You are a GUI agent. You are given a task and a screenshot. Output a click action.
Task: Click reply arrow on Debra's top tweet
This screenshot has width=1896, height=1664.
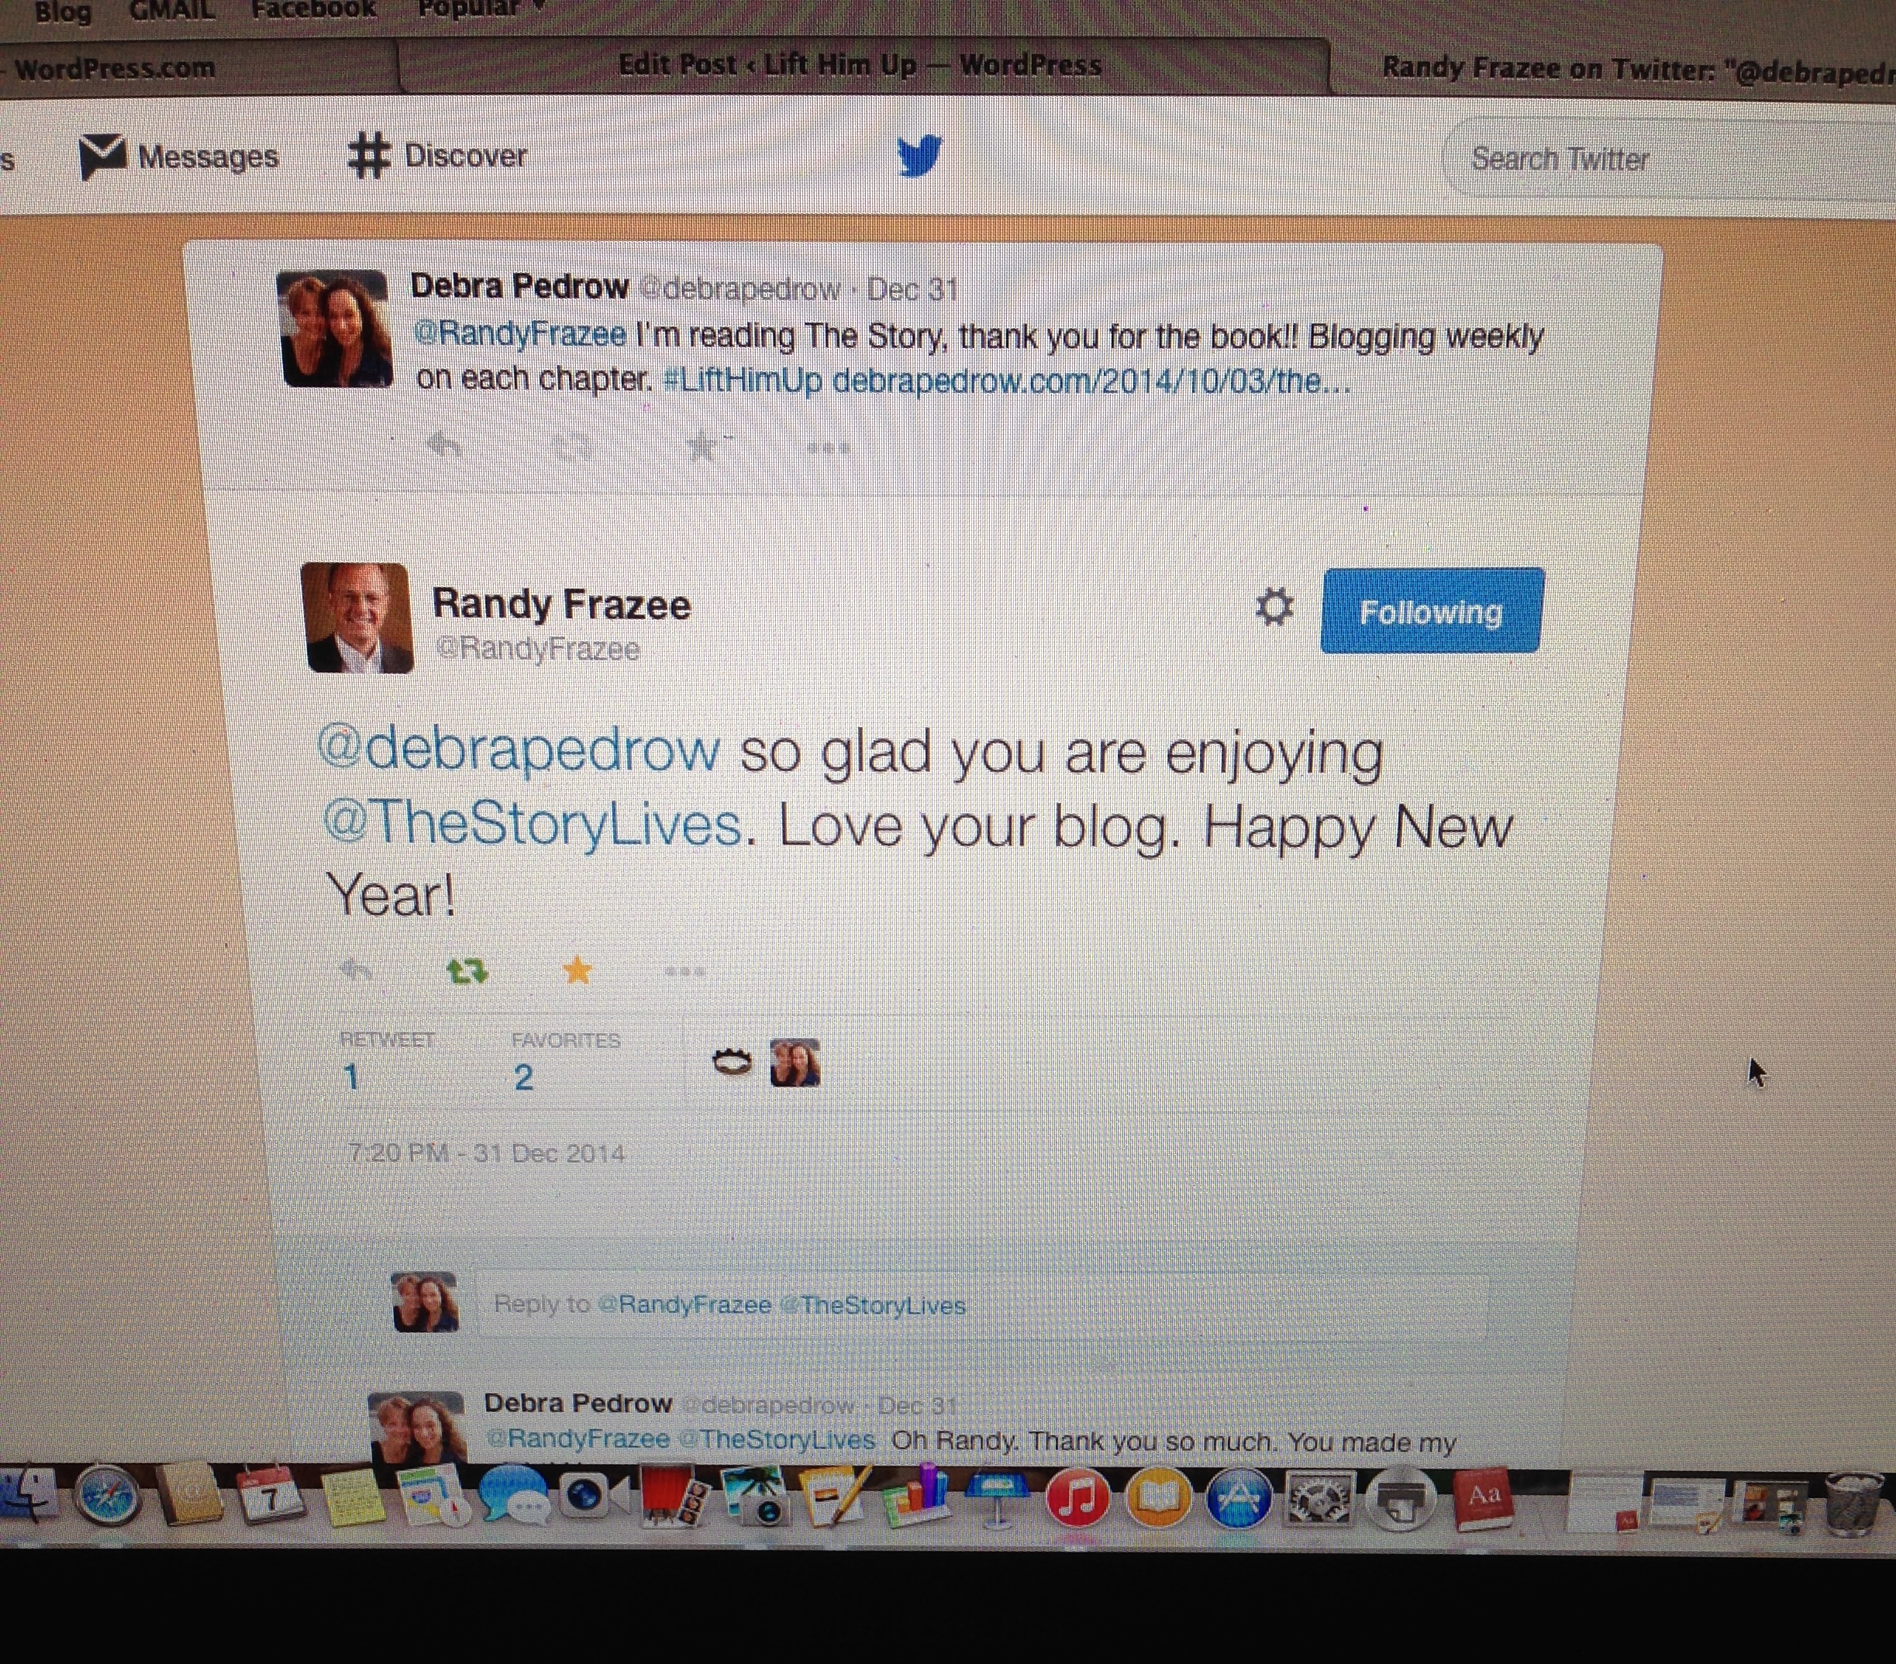point(444,445)
